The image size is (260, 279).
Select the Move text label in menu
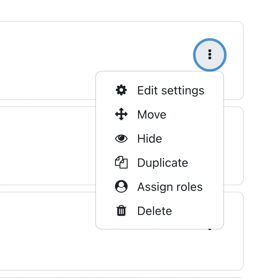(x=152, y=115)
